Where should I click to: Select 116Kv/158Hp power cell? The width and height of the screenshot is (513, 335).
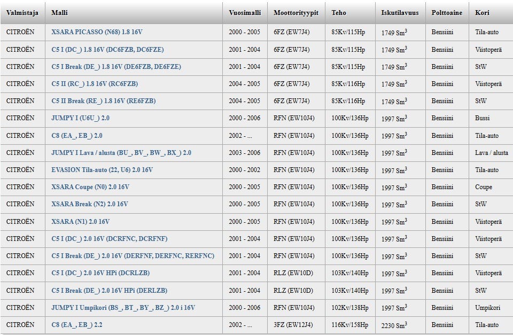pos(349,325)
